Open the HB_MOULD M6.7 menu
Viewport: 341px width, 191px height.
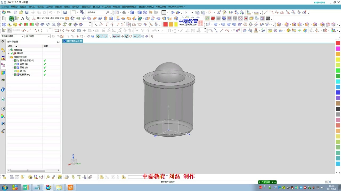pos(176,7)
